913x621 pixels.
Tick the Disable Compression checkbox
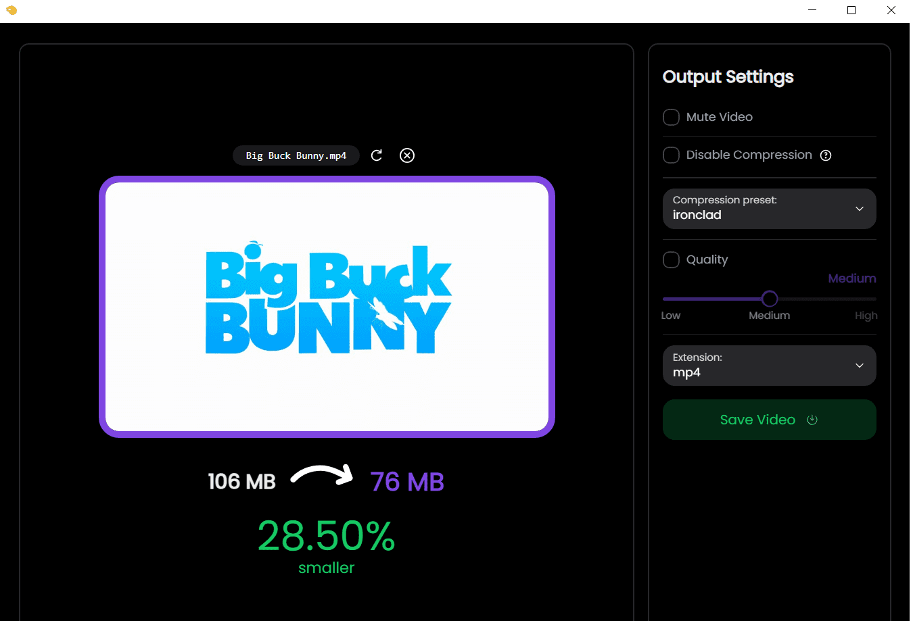pos(671,155)
